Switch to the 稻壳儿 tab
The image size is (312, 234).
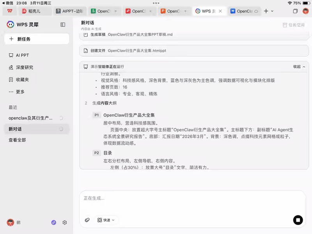tap(35, 11)
